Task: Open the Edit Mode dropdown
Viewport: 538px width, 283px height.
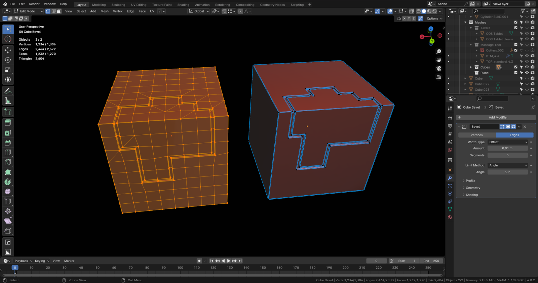Action: coord(29,11)
